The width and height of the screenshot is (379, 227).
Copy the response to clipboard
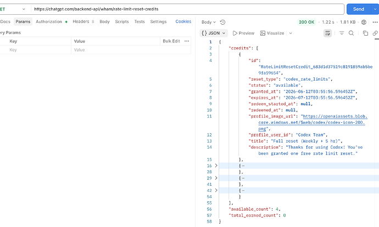pyautogui.click(x=365, y=33)
